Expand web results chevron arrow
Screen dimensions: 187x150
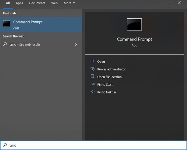click(x=76, y=44)
